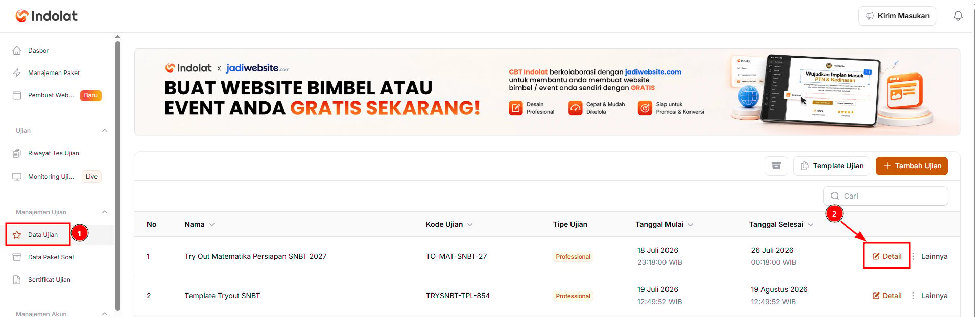The width and height of the screenshot is (975, 317).
Task: Click the Manajemen Paket lightning icon
Action: click(17, 73)
